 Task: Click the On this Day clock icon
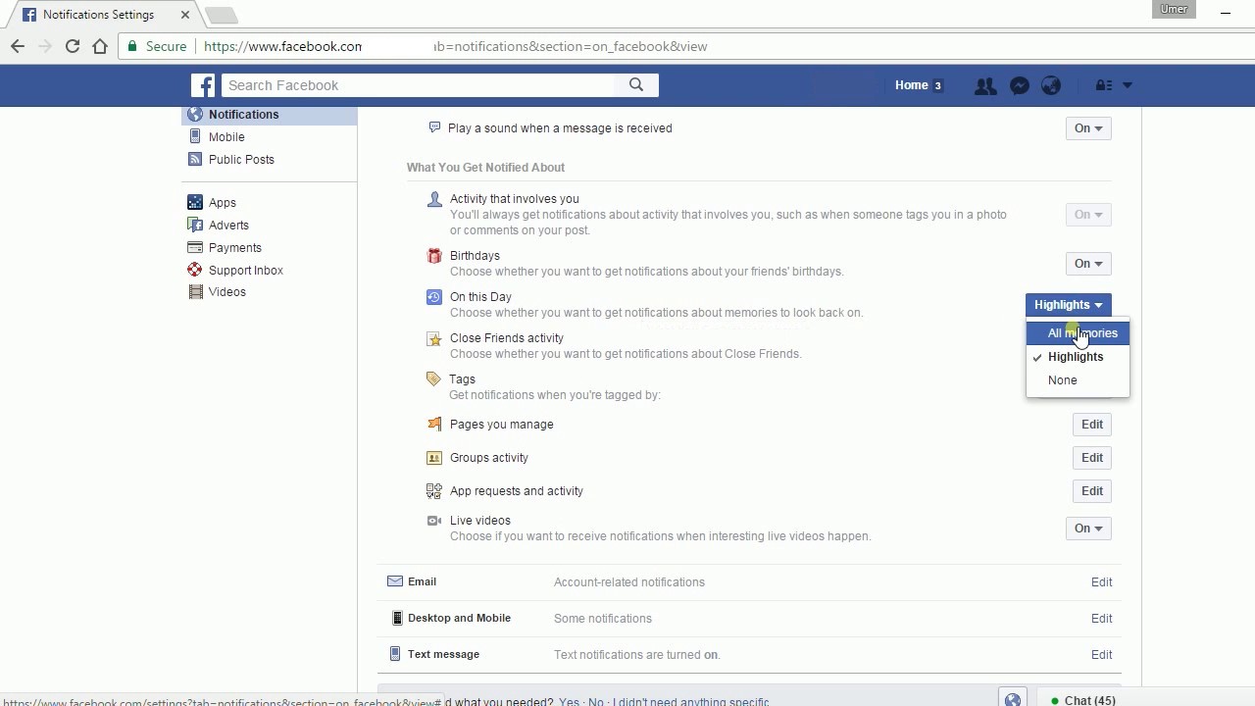coord(434,297)
